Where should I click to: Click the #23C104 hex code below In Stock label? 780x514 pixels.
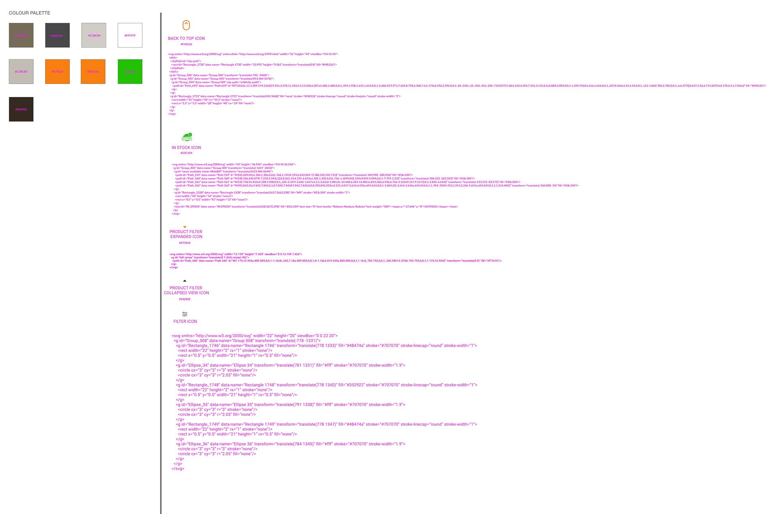(x=186, y=153)
